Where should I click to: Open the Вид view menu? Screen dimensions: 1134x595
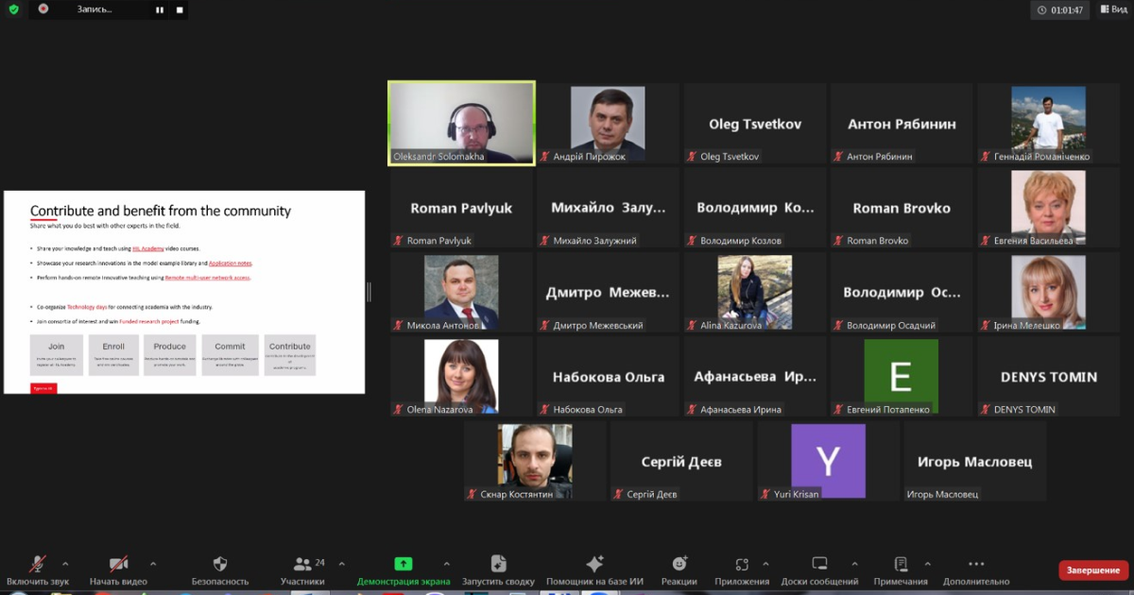coord(1113,9)
